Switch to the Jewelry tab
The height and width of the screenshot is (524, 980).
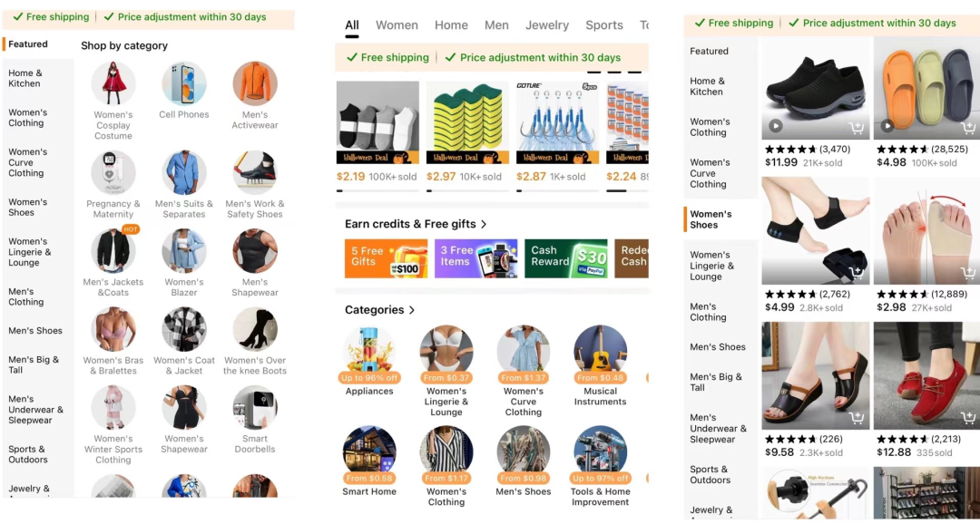click(547, 25)
